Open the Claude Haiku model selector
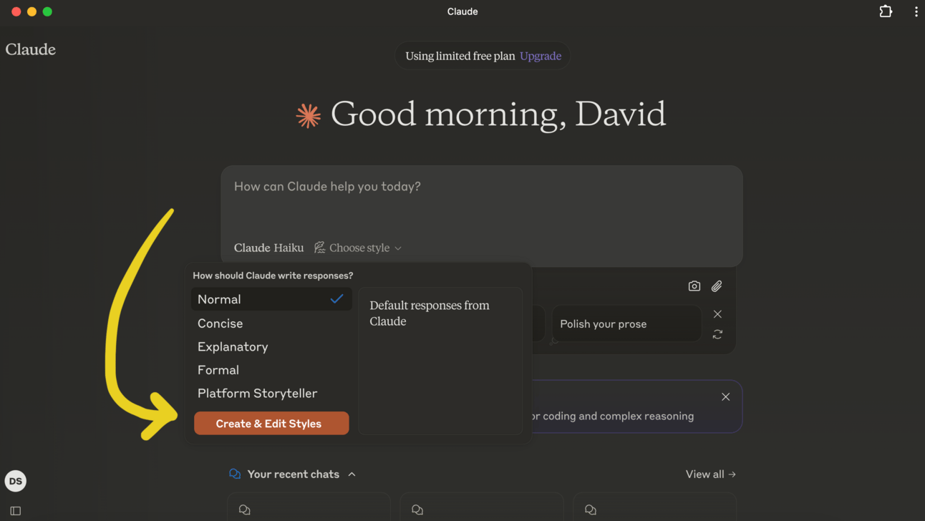This screenshot has width=925, height=521. [x=269, y=248]
